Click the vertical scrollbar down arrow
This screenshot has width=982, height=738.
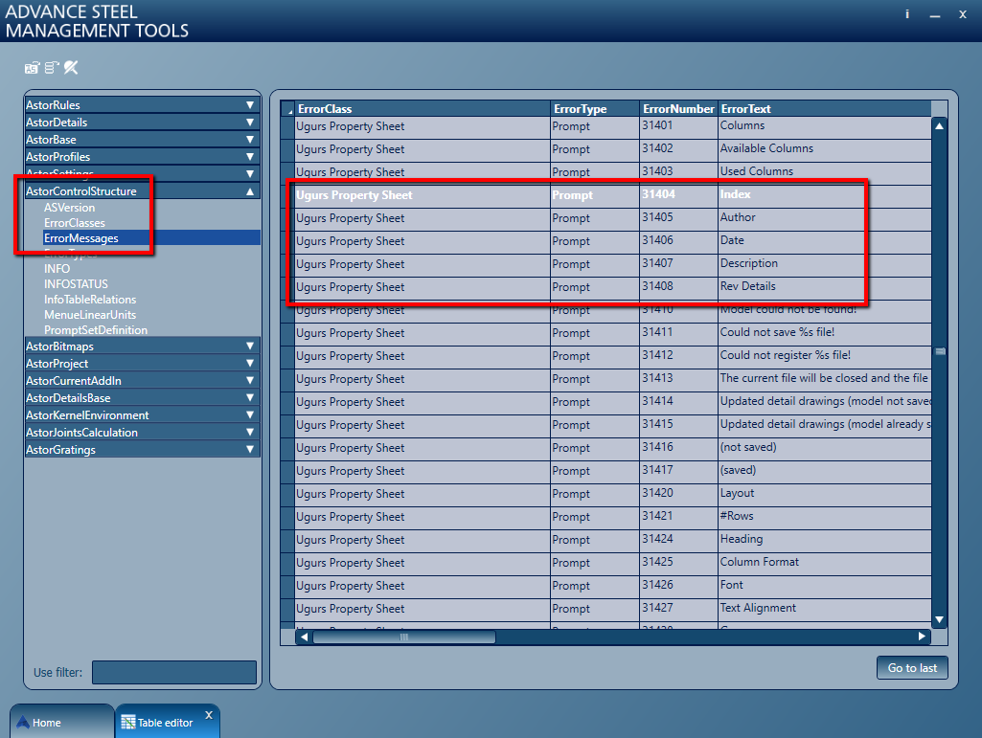[x=940, y=619]
